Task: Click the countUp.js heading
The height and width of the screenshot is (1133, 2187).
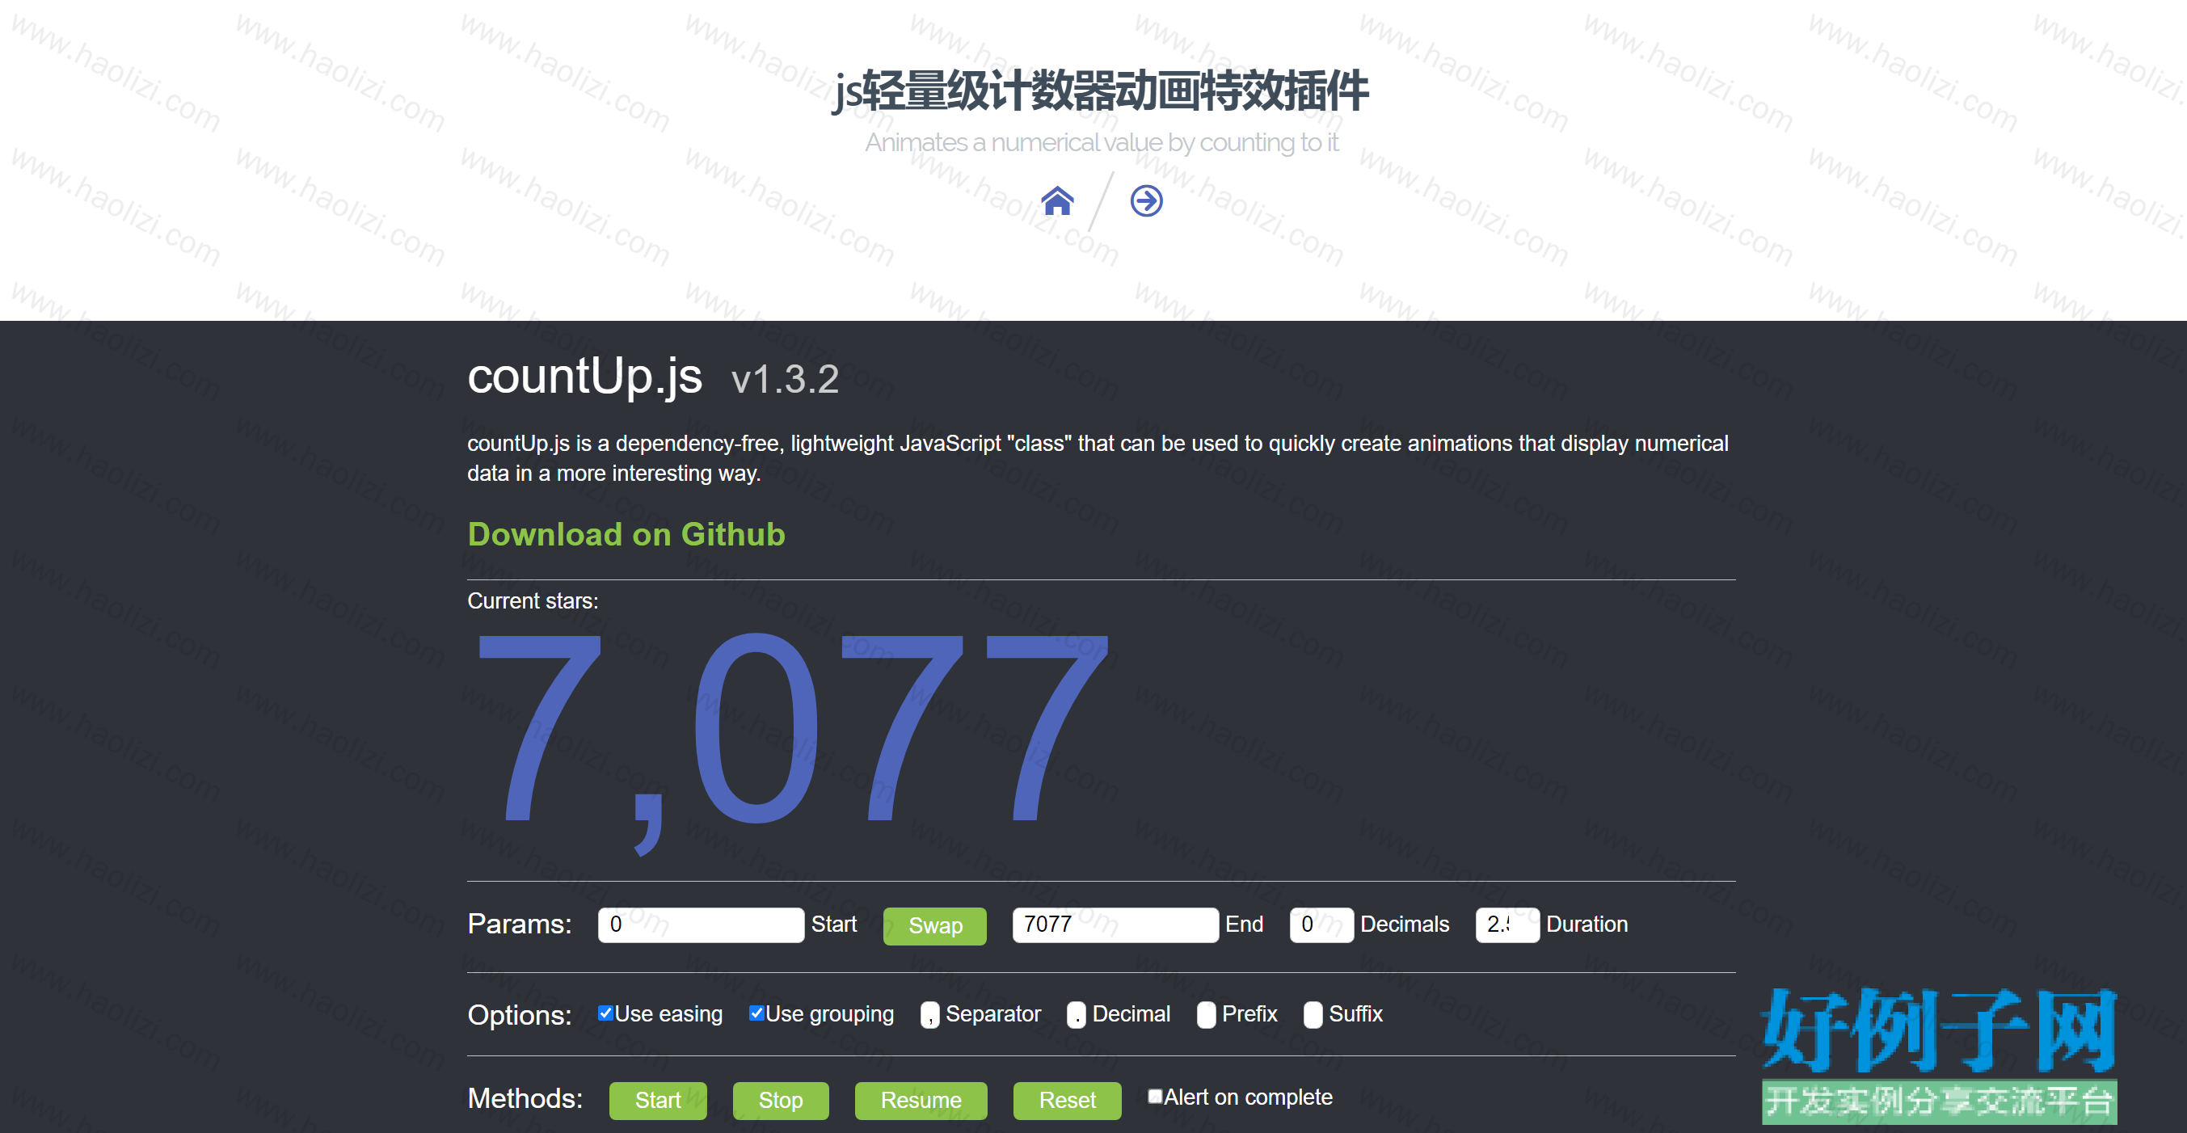Action: point(585,376)
